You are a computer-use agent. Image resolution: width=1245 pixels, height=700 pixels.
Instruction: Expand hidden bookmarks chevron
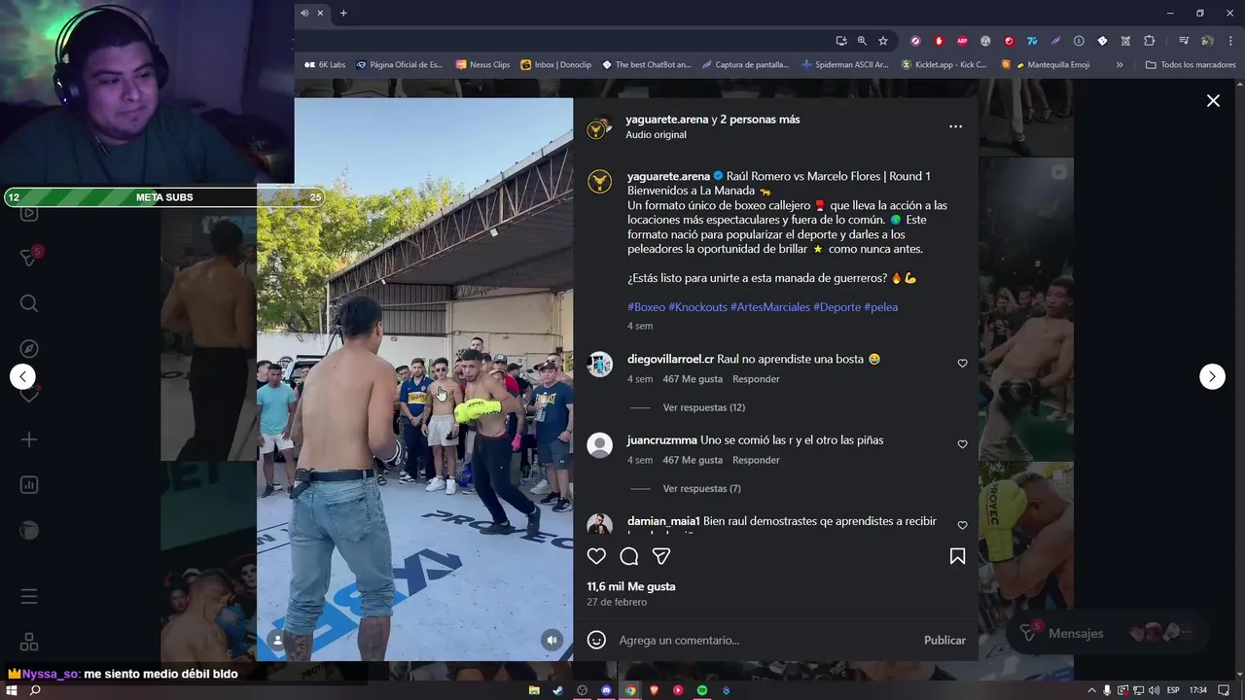point(1120,65)
